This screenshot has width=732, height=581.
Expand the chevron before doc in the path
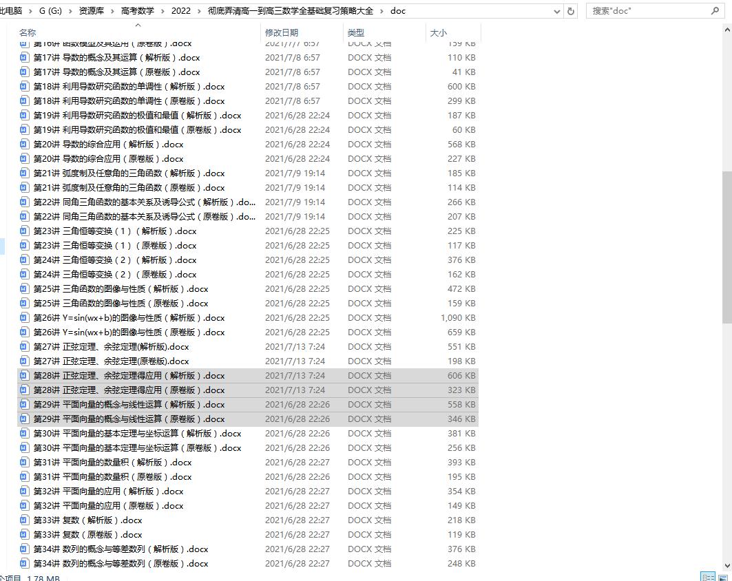click(382, 11)
